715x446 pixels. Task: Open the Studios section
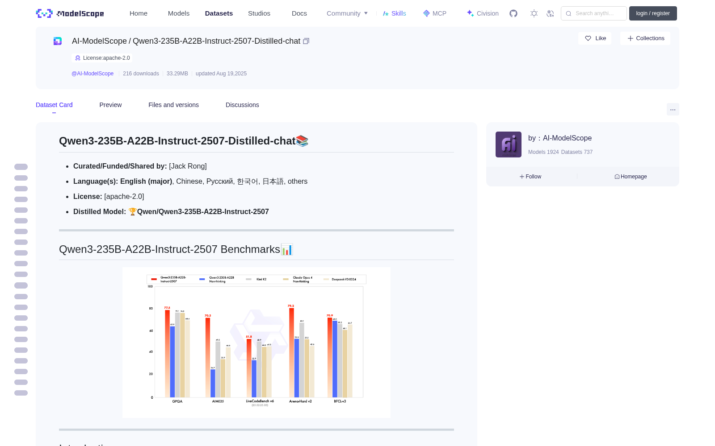click(259, 13)
